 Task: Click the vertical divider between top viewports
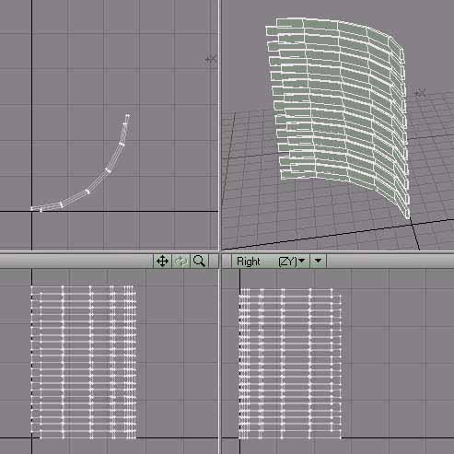220,125
